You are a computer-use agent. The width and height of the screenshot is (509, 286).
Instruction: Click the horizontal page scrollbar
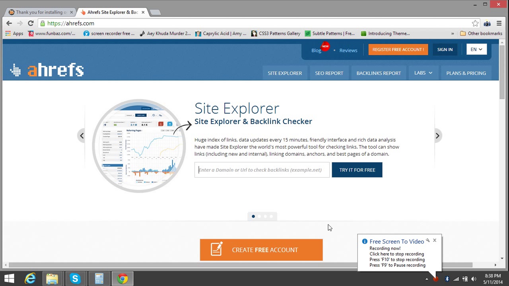click(x=241, y=265)
